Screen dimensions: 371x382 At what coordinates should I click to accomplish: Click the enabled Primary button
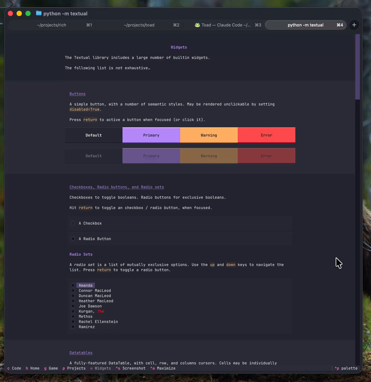(151, 135)
